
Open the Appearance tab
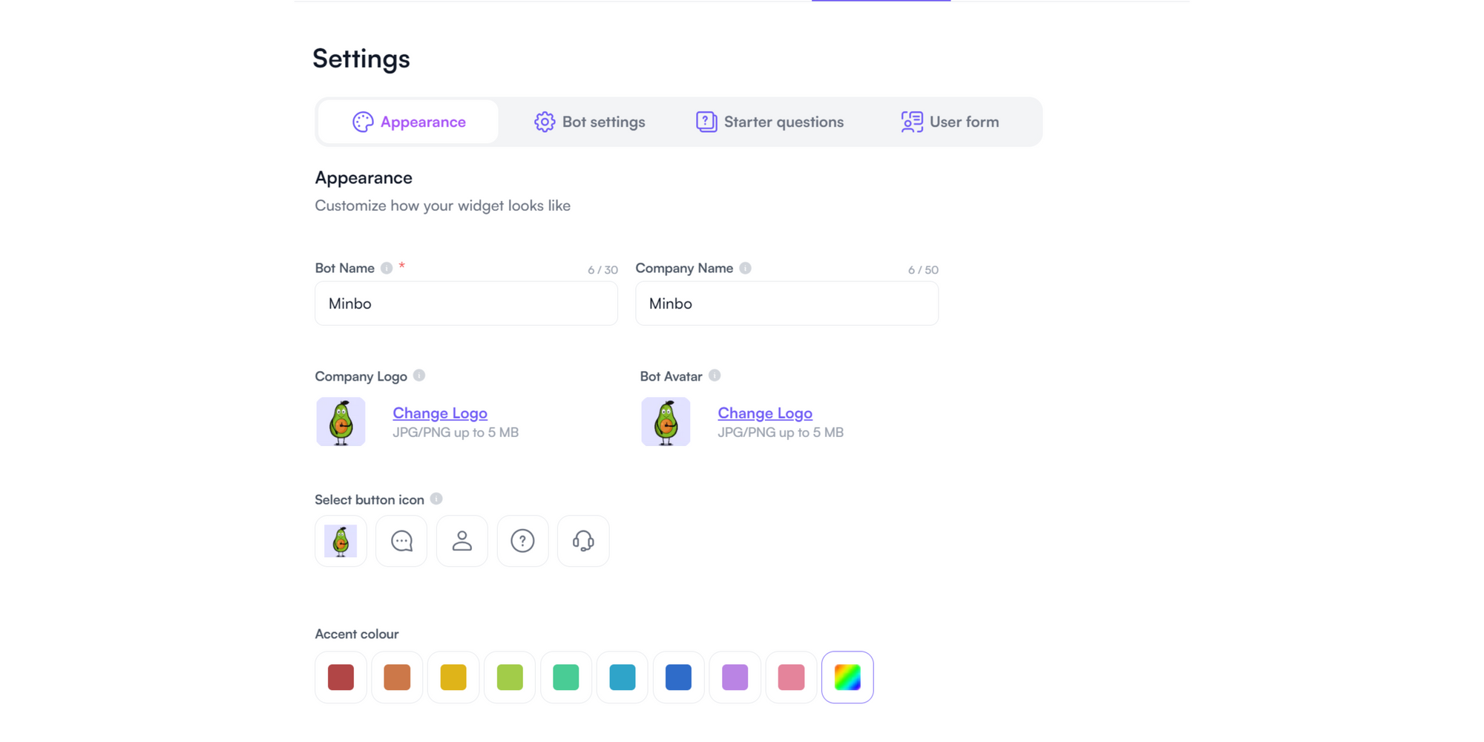pos(407,121)
